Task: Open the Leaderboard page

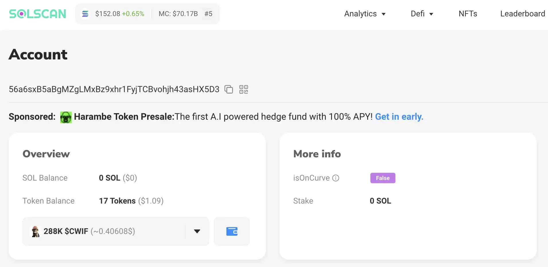Action: (x=522, y=14)
